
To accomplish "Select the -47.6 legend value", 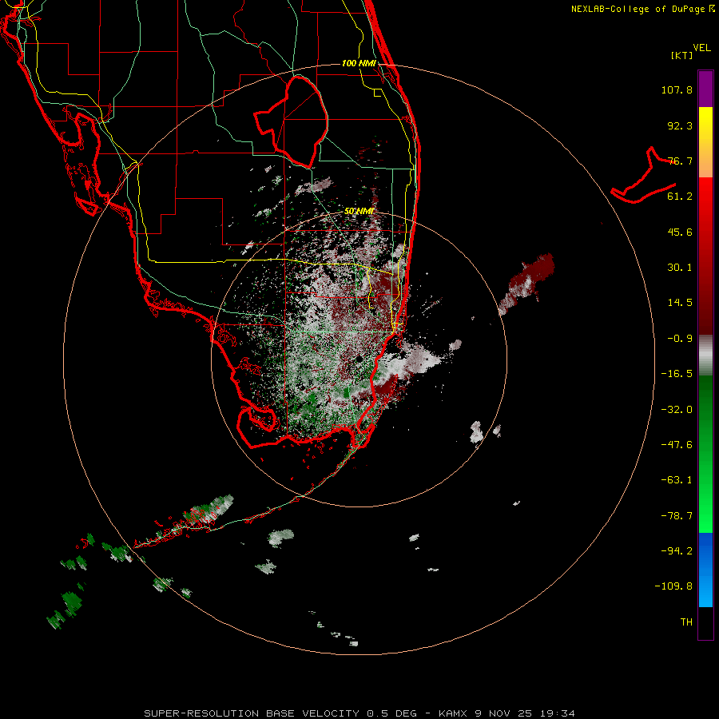I will [677, 445].
